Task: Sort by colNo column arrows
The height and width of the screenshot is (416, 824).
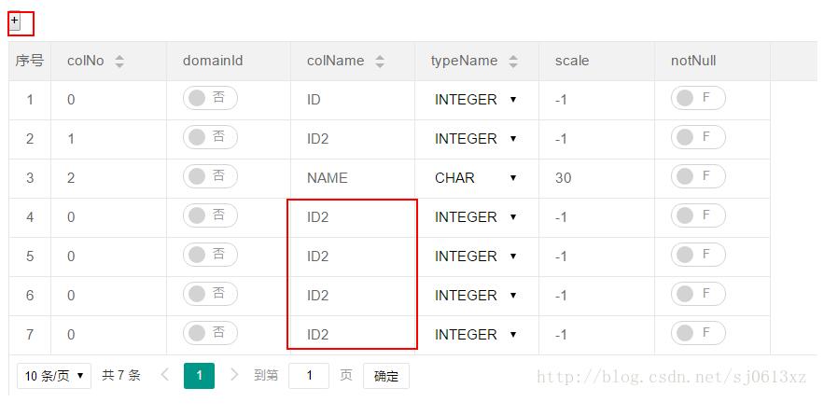Action: (x=119, y=62)
